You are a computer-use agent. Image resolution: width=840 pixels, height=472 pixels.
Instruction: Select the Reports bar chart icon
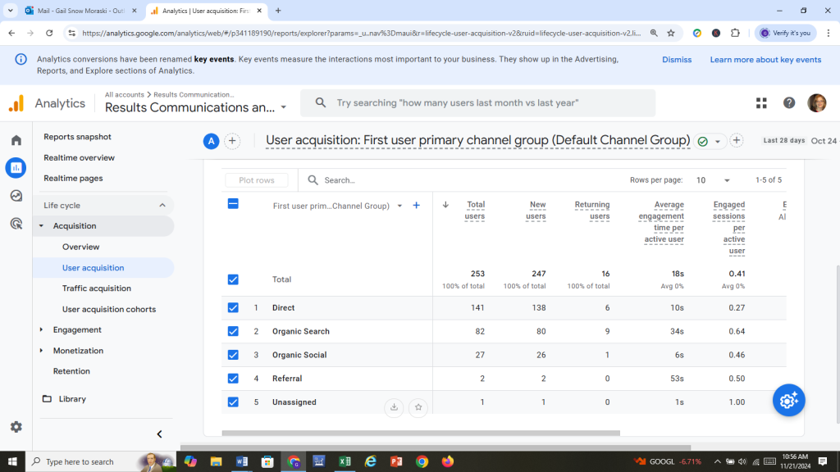pyautogui.click(x=16, y=168)
